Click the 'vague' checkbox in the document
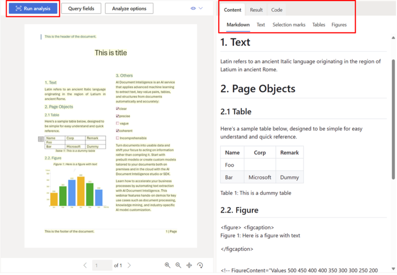Image resolution: width=397 pixels, height=275 pixels. pyautogui.click(x=118, y=123)
